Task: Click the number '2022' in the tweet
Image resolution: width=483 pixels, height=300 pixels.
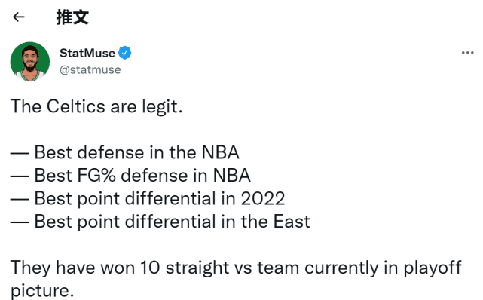Action: [263, 199]
